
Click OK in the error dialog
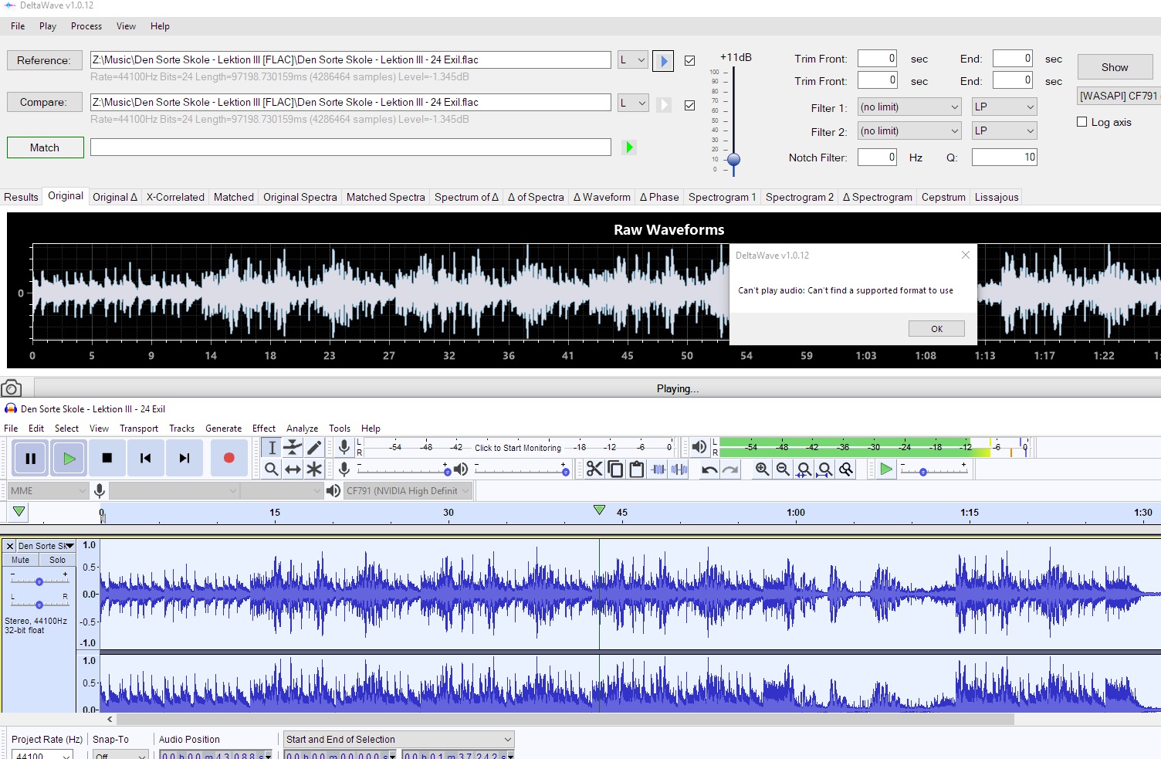pyautogui.click(x=936, y=329)
